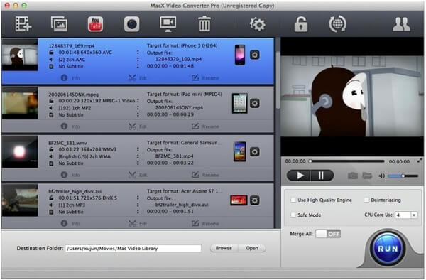Click Edit scissors for BF2MC_381.wmv

138,175
